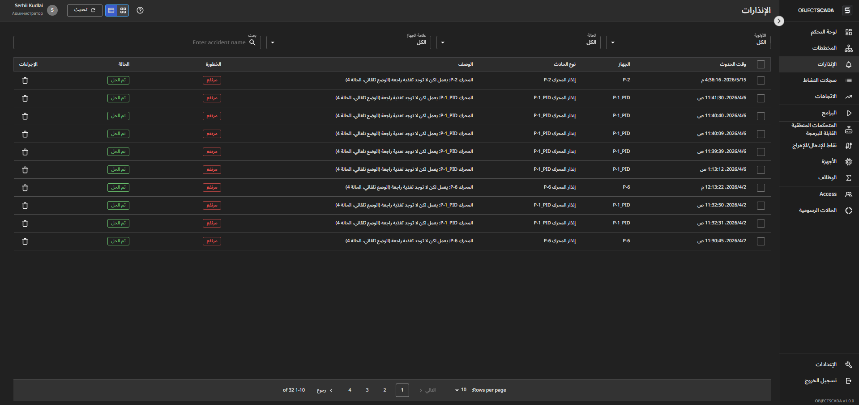The image size is (859, 405).
Task: Click the search magnifier icon
Action: click(x=252, y=42)
